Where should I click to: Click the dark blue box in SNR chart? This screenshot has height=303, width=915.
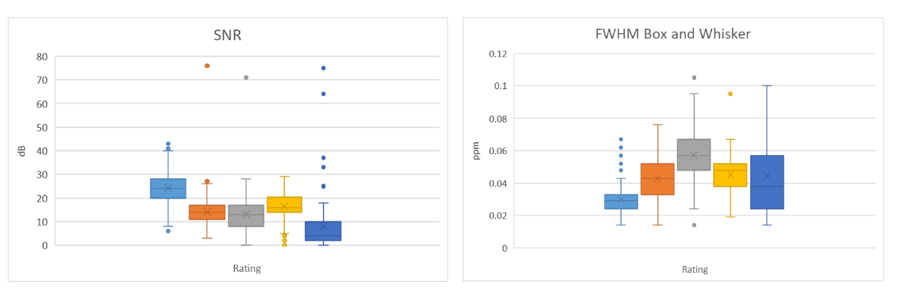[x=323, y=231]
